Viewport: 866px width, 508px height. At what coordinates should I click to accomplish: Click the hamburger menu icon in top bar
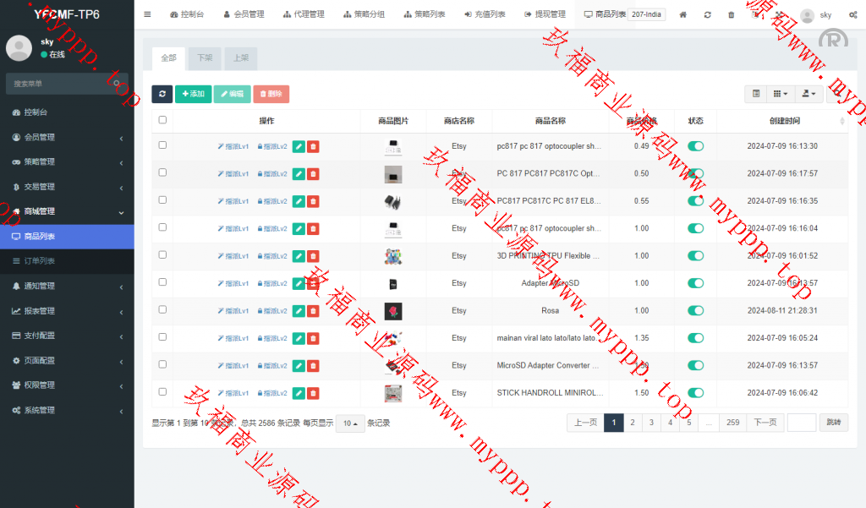coord(147,14)
